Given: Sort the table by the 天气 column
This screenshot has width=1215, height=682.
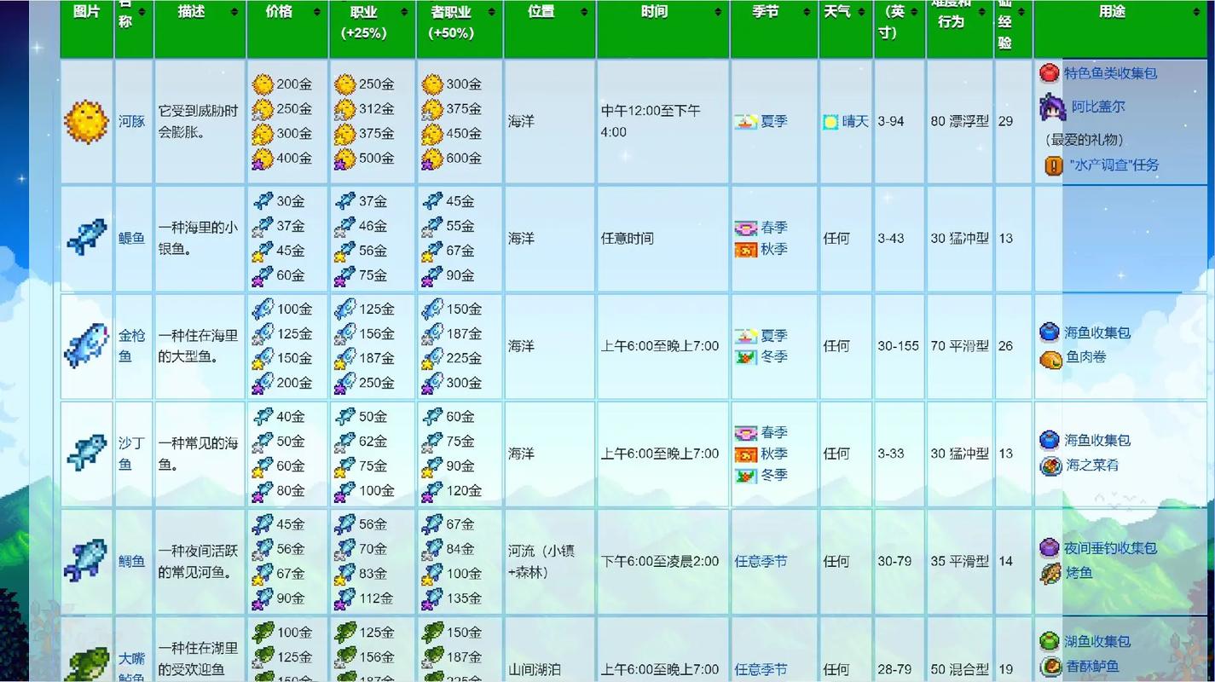Looking at the screenshot, I should click(x=846, y=29).
